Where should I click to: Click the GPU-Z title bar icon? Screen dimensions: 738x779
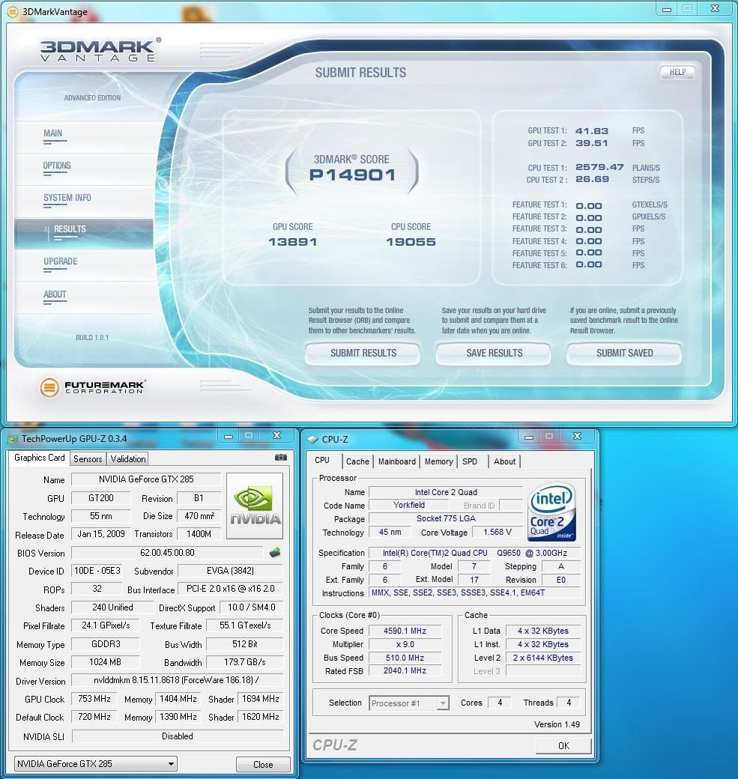(x=13, y=439)
